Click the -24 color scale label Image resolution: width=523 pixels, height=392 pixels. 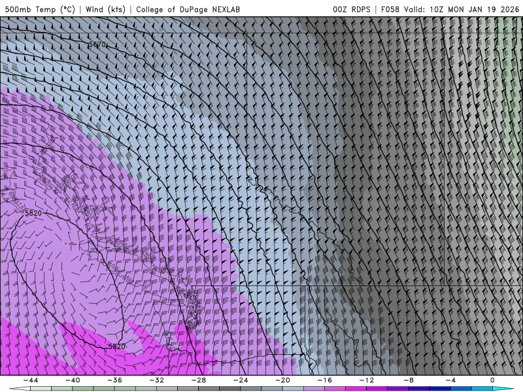click(241, 380)
